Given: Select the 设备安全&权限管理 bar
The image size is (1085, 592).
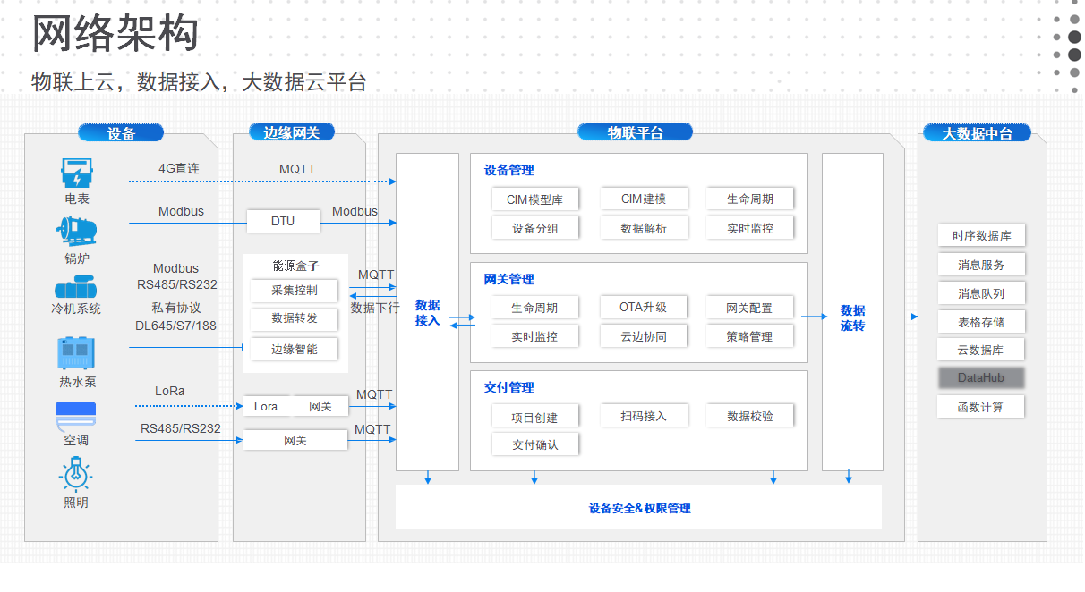Looking at the screenshot, I should coord(638,508).
